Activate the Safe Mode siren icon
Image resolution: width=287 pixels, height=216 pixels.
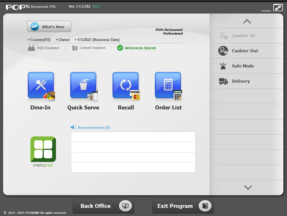click(x=223, y=66)
